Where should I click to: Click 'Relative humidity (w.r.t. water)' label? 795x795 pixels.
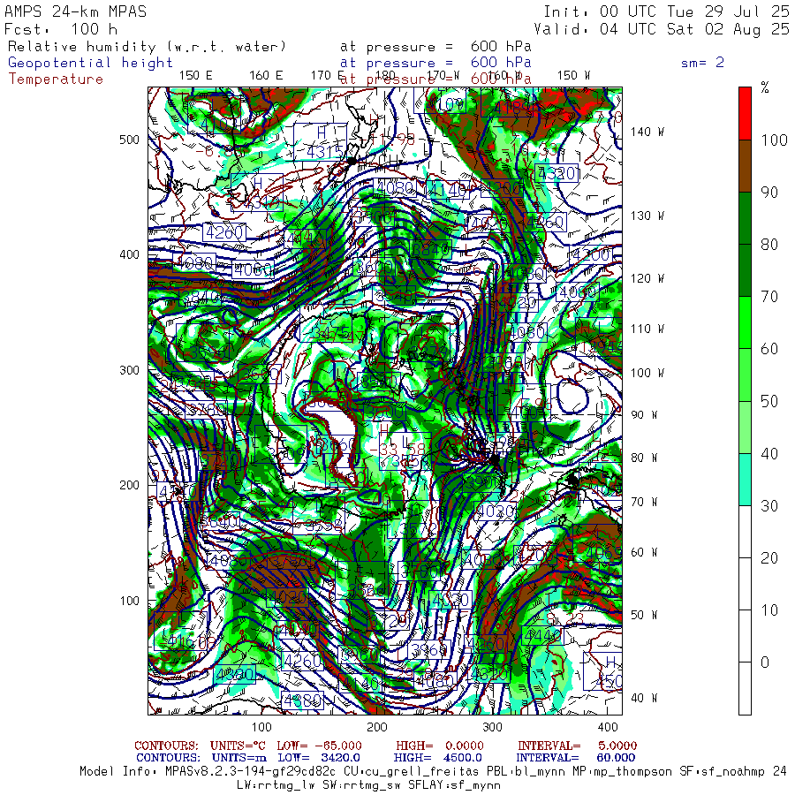point(147,47)
